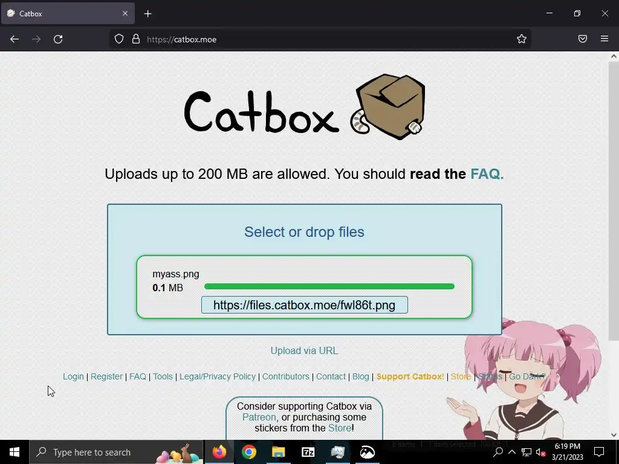This screenshot has height=464, width=619.
Task: Open the Pocket save icon
Action: click(x=583, y=39)
